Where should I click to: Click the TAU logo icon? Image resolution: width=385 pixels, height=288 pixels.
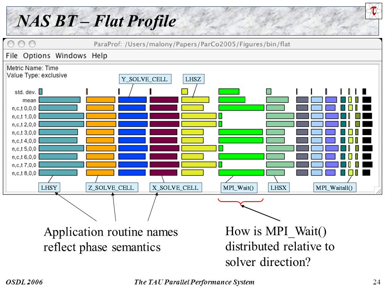373,11
